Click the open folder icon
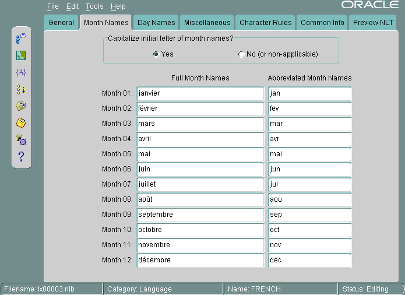The width and height of the screenshot is (405, 295). pos(21,106)
